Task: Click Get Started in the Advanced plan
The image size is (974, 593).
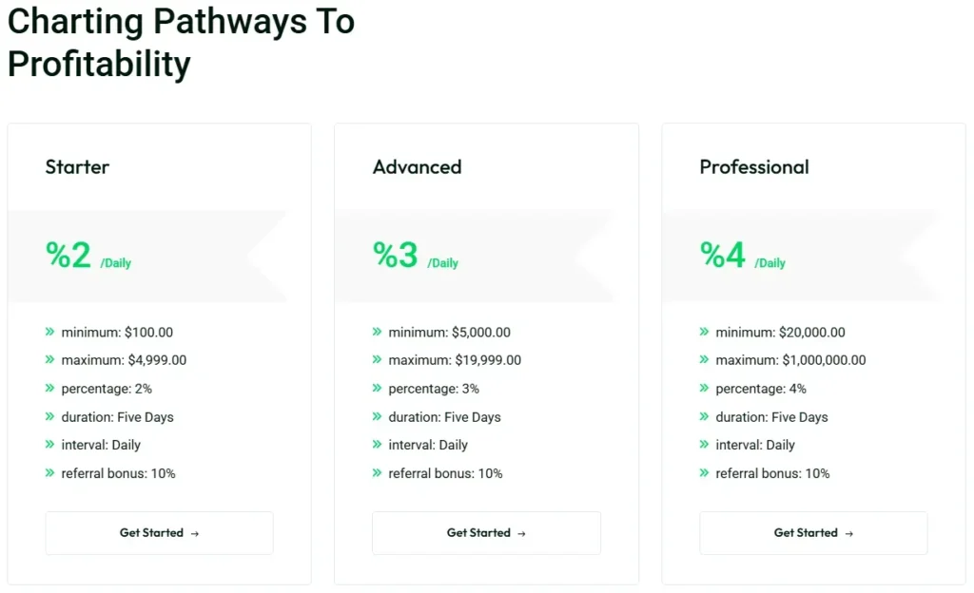Action: [x=486, y=533]
